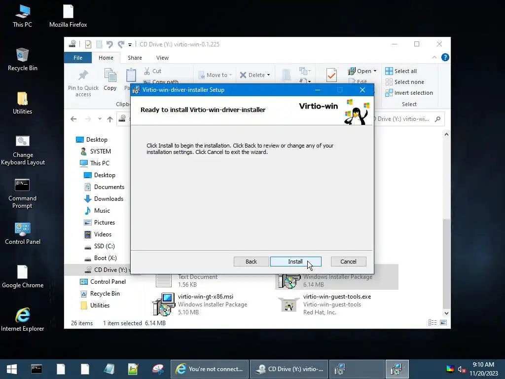Open the Move to dropdown

point(216,75)
